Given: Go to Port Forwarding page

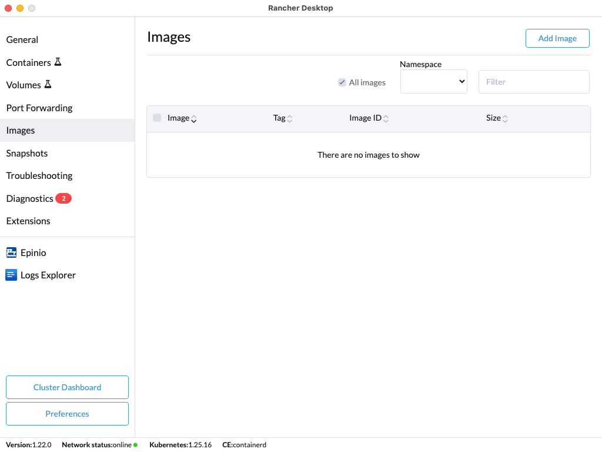Looking at the screenshot, I should pyautogui.click(x=39, y=108).
